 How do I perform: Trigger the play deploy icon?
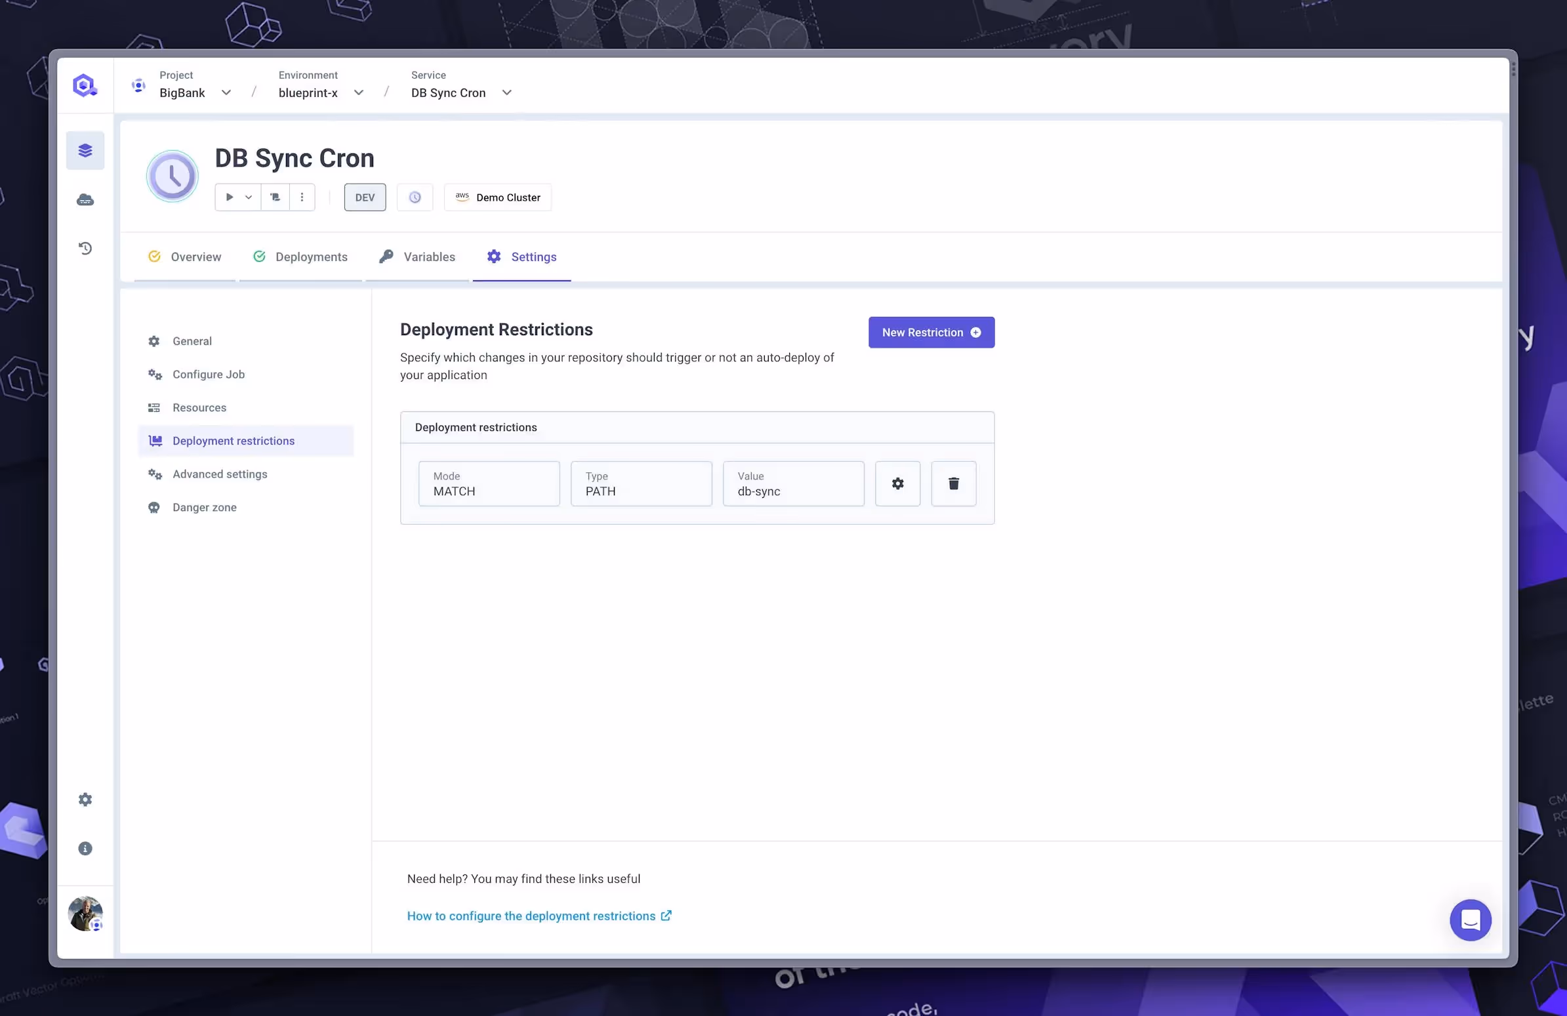(228, 197)
